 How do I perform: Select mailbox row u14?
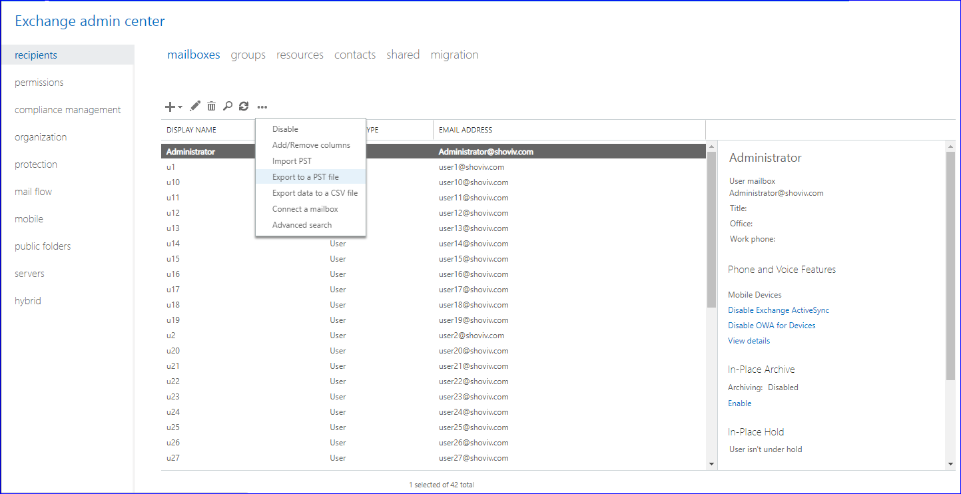[x=434, y=244]
